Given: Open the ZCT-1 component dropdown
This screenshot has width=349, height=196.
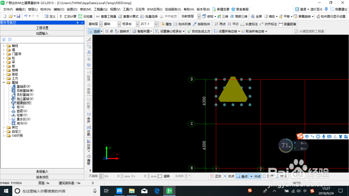Looking at the screenshot, I should point(156,24).
